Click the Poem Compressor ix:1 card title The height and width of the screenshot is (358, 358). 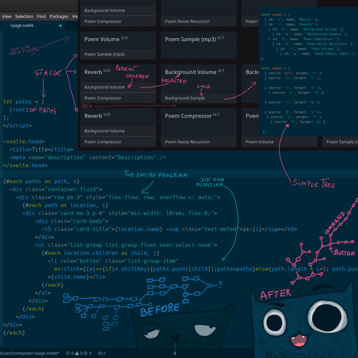(188, 116)
